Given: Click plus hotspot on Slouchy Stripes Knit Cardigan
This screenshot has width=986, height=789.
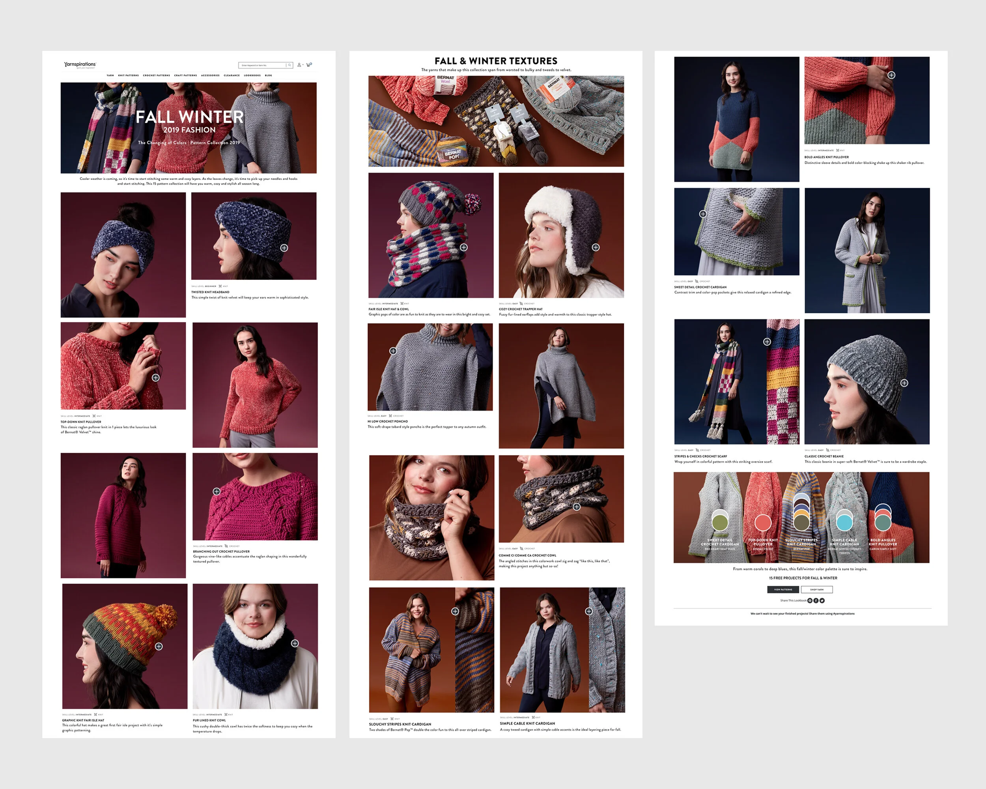Looking at the screenshot, I should [x=455, y=611].
